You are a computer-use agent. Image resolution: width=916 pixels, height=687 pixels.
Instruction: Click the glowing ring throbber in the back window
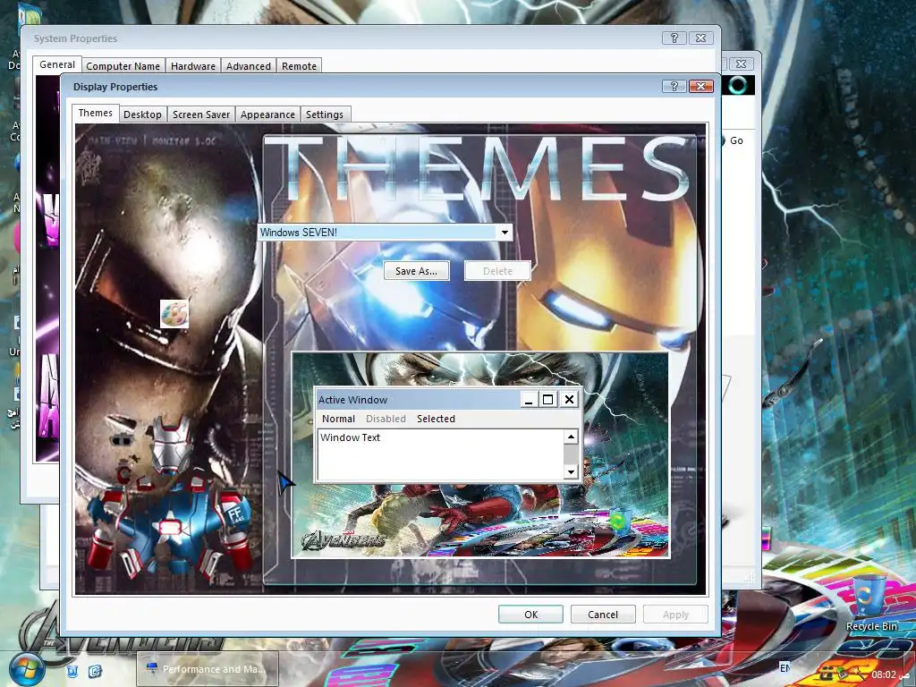(x=738, y=85)
